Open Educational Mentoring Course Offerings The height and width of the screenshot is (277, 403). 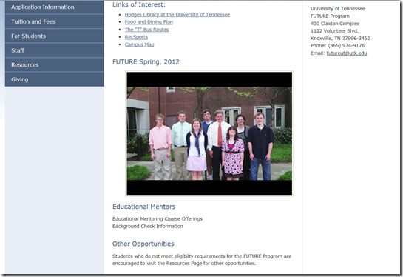[158, 218]
